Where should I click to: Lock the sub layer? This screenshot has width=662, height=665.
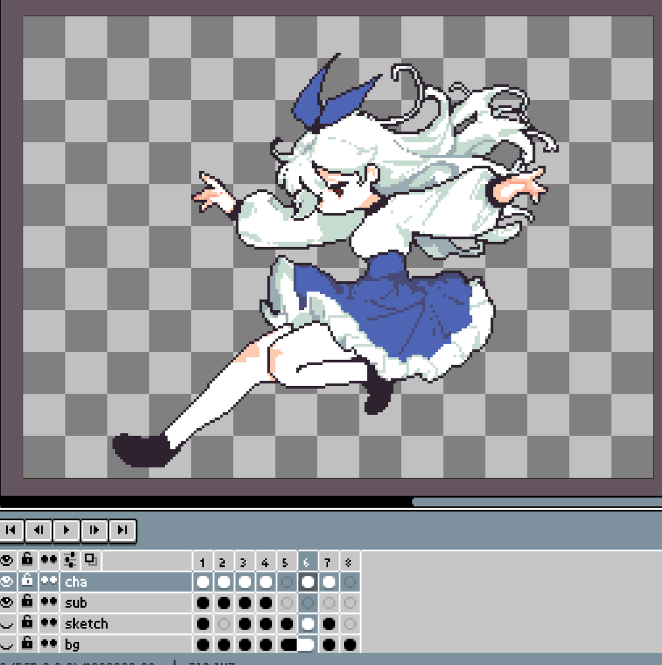pos(27,602)
